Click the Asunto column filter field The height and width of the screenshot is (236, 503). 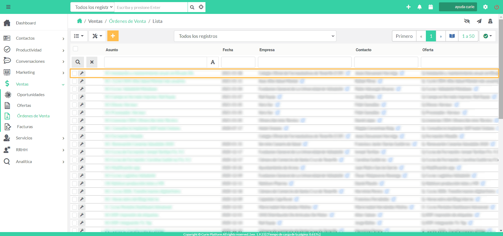click(x=155, y=62)
